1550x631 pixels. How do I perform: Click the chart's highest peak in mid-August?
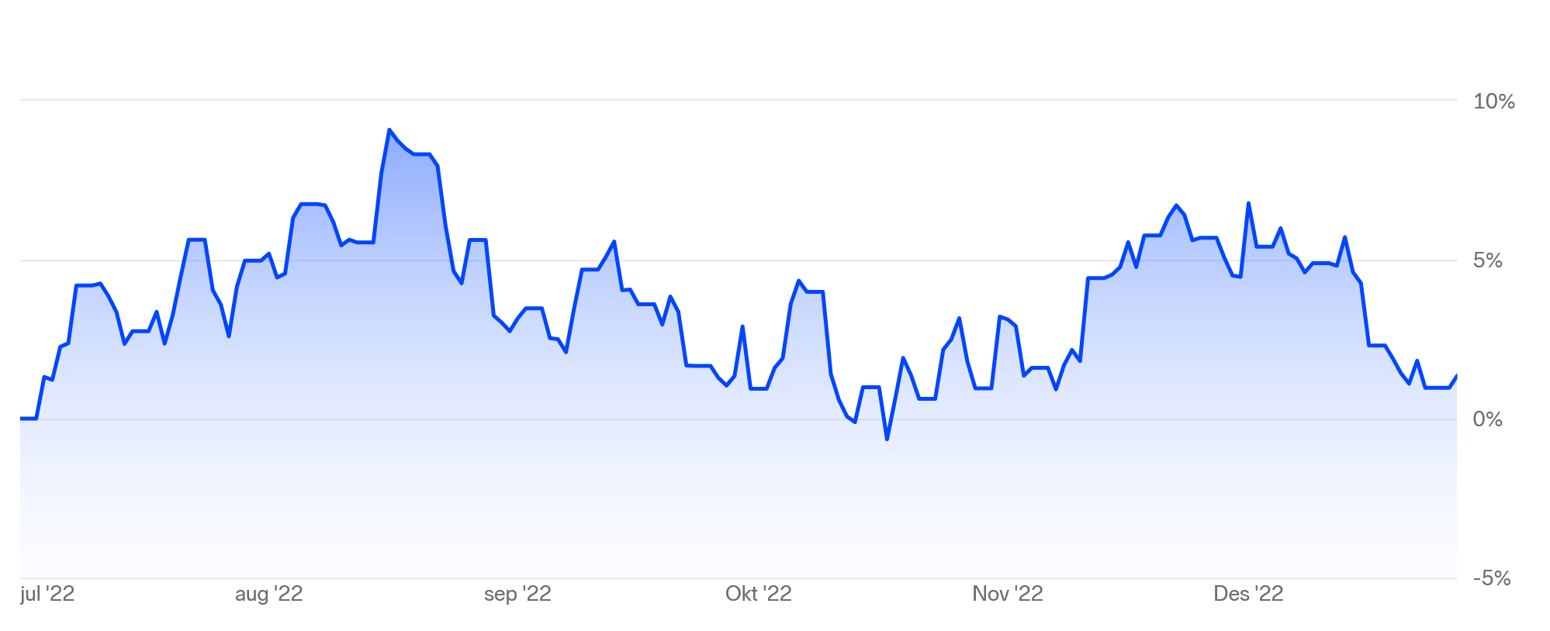click(389, 130)
